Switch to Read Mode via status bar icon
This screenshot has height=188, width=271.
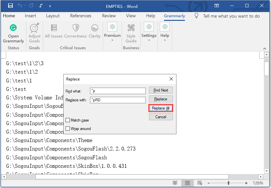point(175,183)
